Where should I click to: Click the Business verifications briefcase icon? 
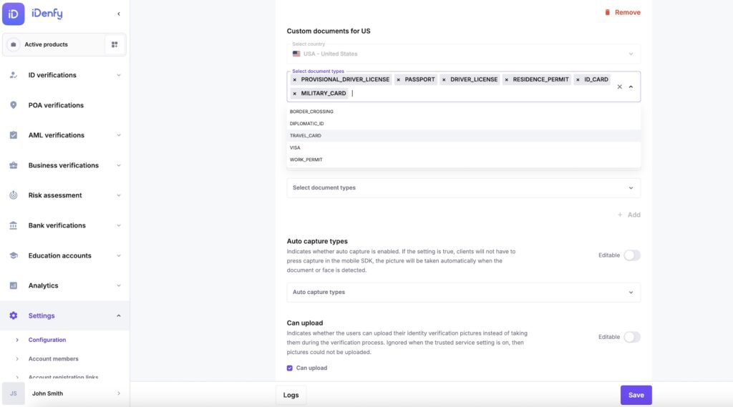[14, 165]
